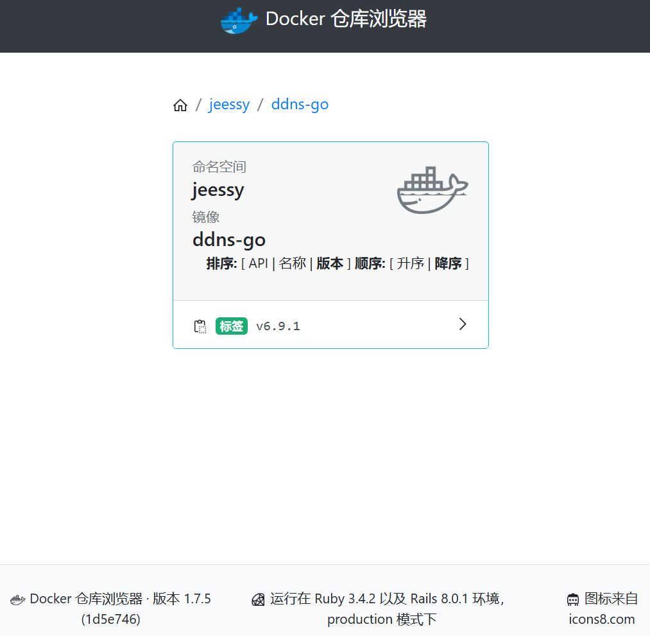Sort tags by API
650x636 pixels.
tap(258, 263)
